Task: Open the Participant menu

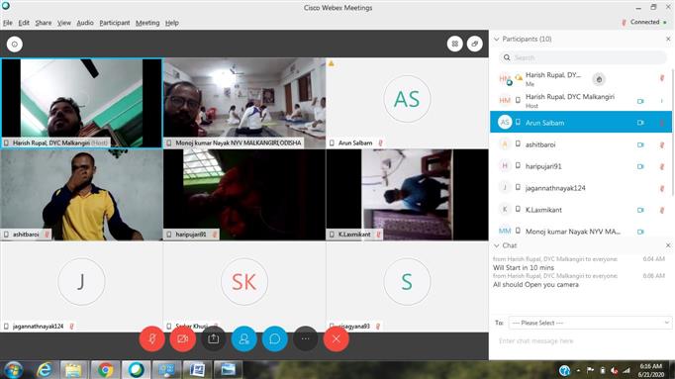Action: pos(115,23)
